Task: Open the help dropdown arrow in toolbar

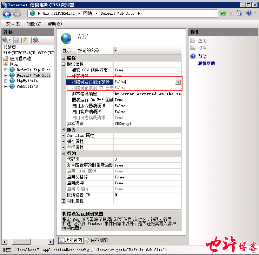Action: click(255, 13)
